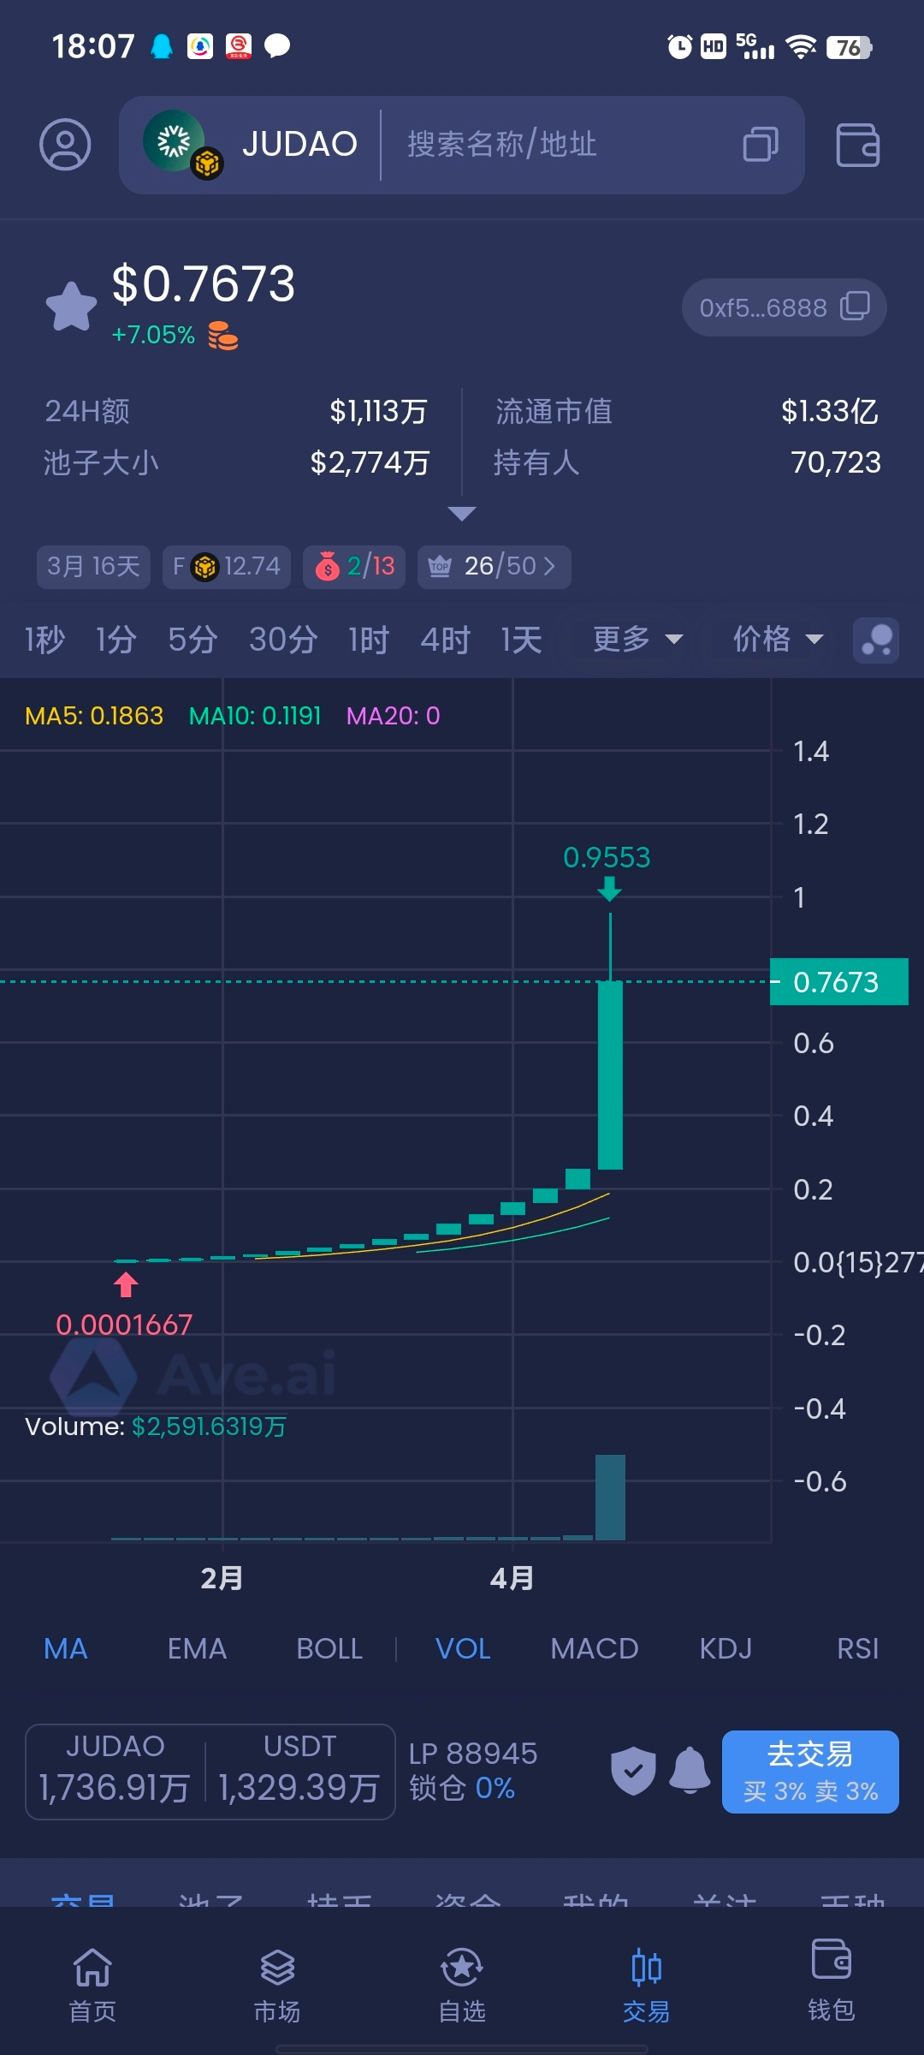Image resolution: width=924 pixels, height=2055 pixels.
Task: Toggle the KDJ sub-indicator
Action: coord(726,1649)
